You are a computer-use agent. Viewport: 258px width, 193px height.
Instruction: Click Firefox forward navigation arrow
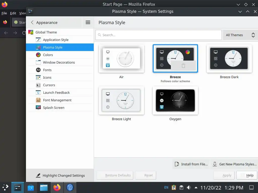coord(15,33)
